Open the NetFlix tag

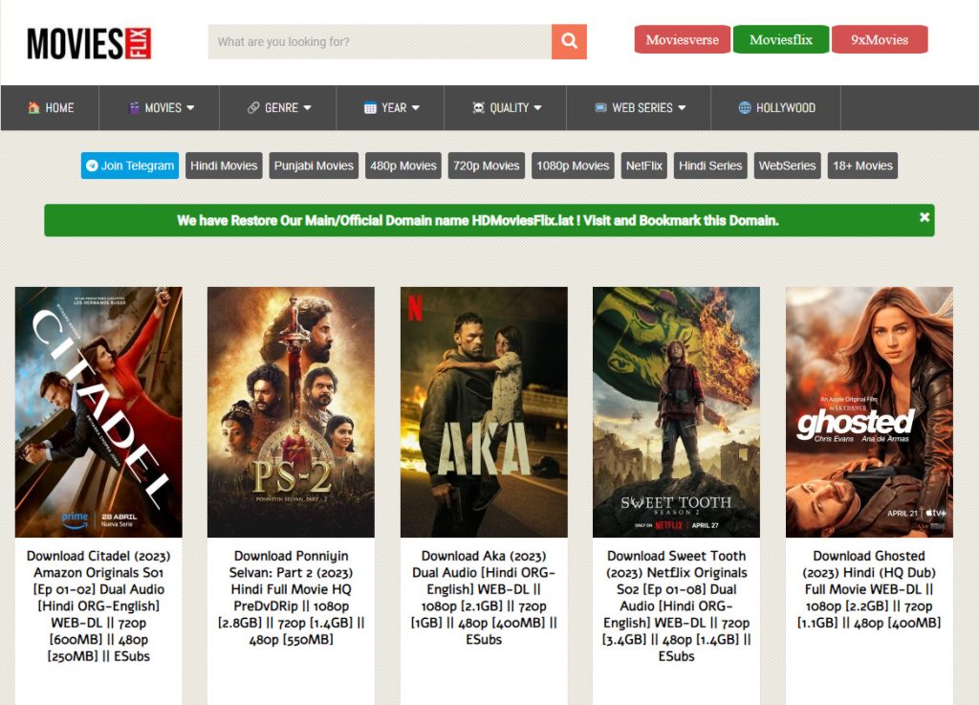coord(643,165)
